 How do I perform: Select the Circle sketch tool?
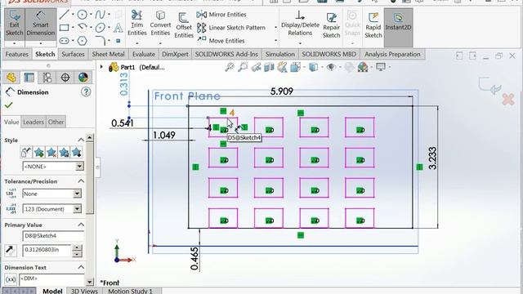pos(82,15)
